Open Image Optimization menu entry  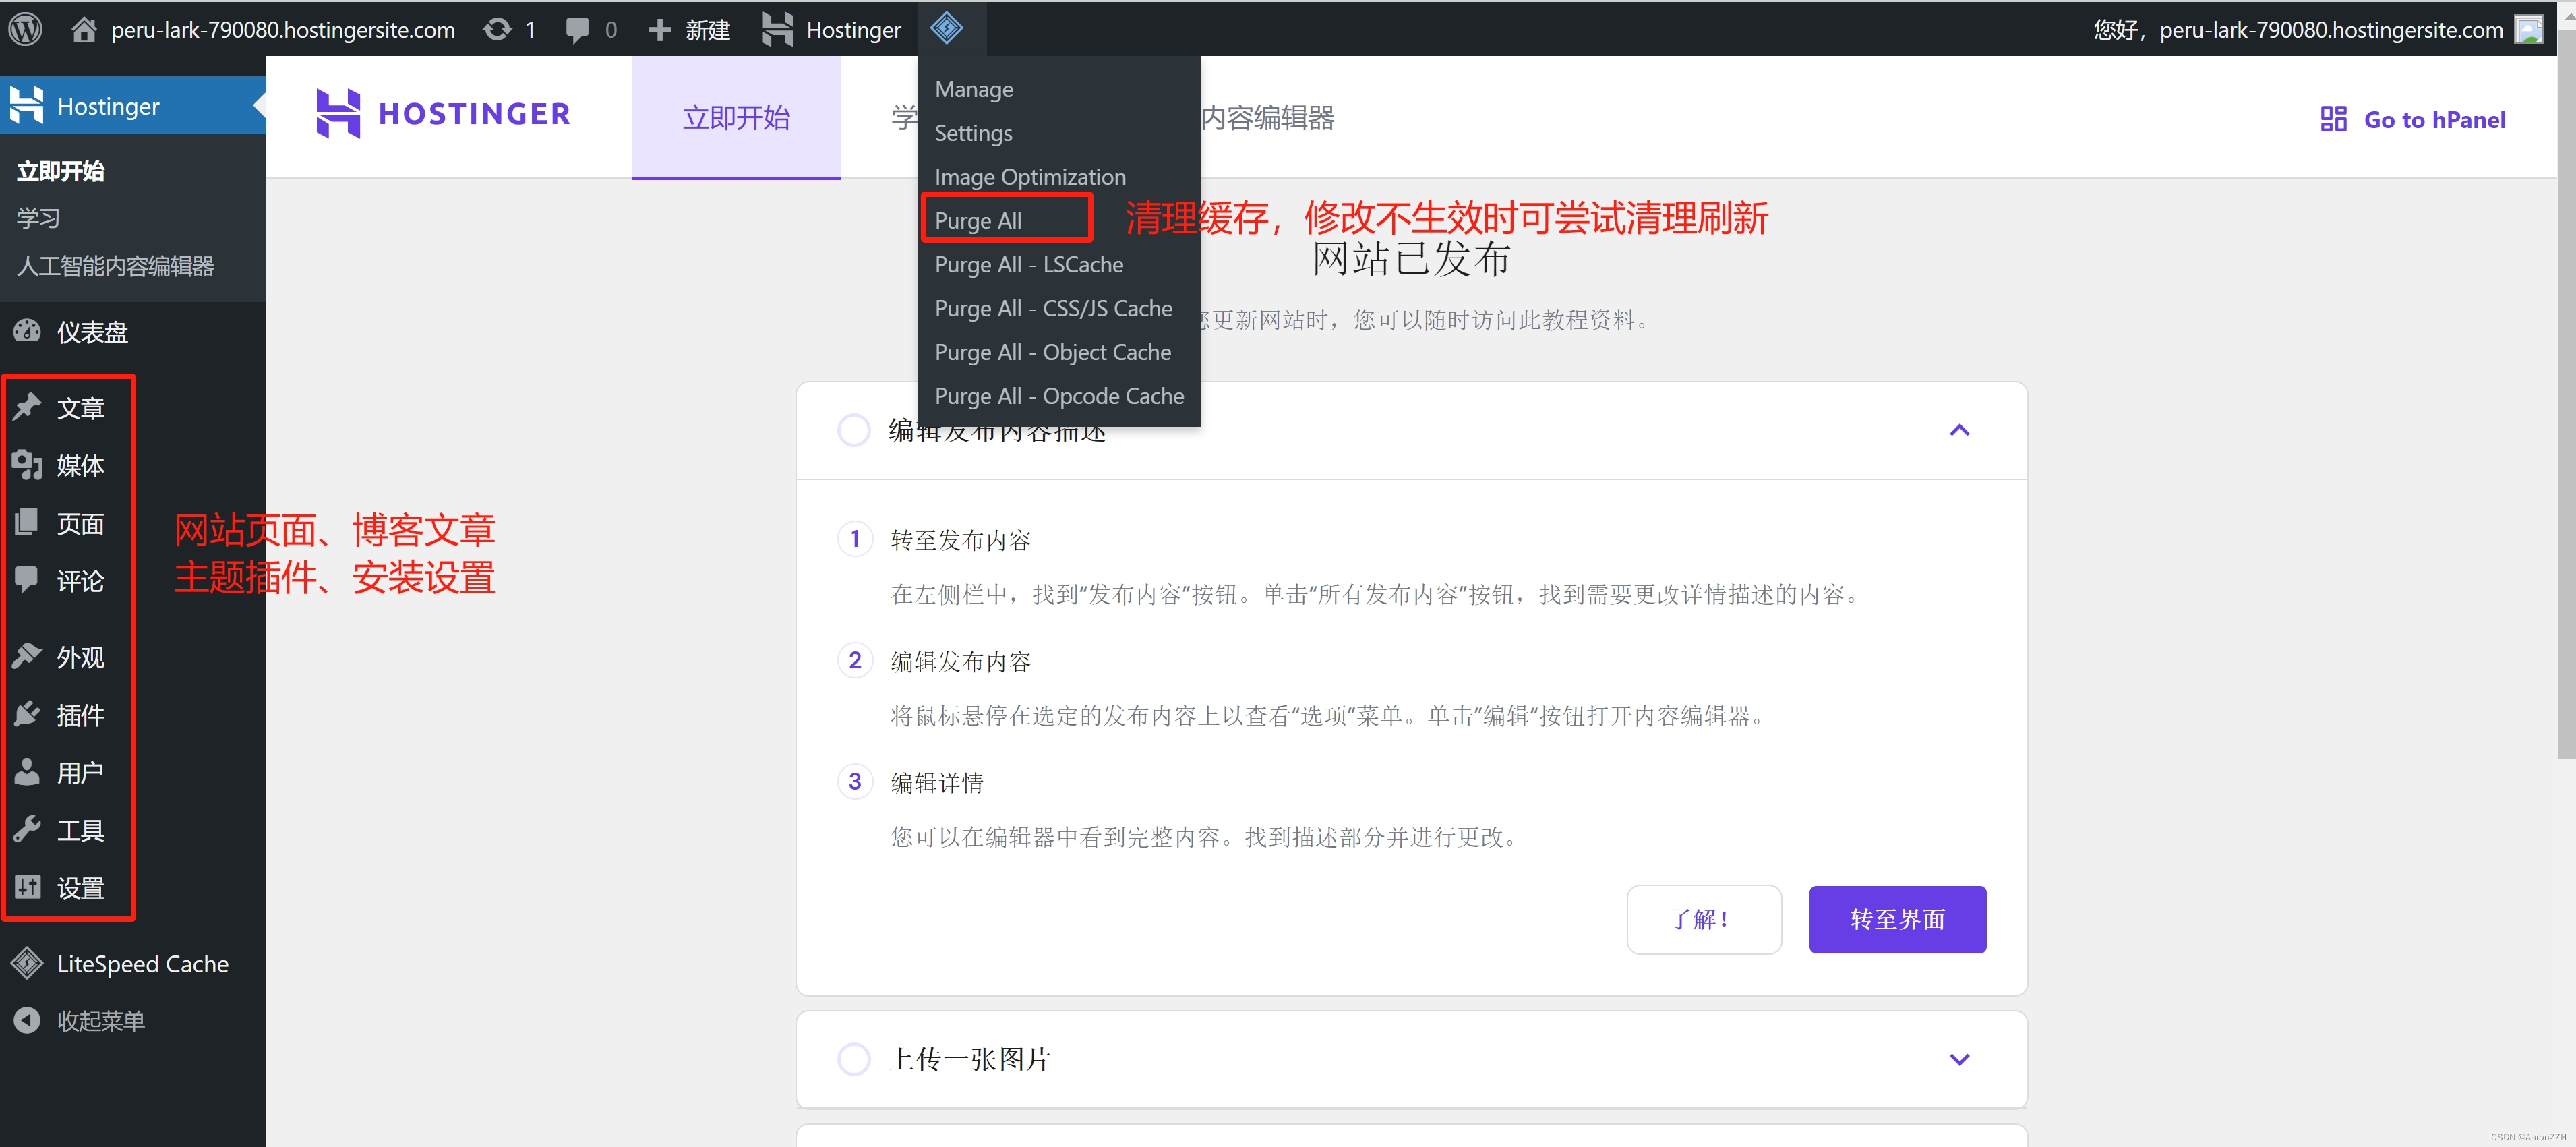(1059, 177)
